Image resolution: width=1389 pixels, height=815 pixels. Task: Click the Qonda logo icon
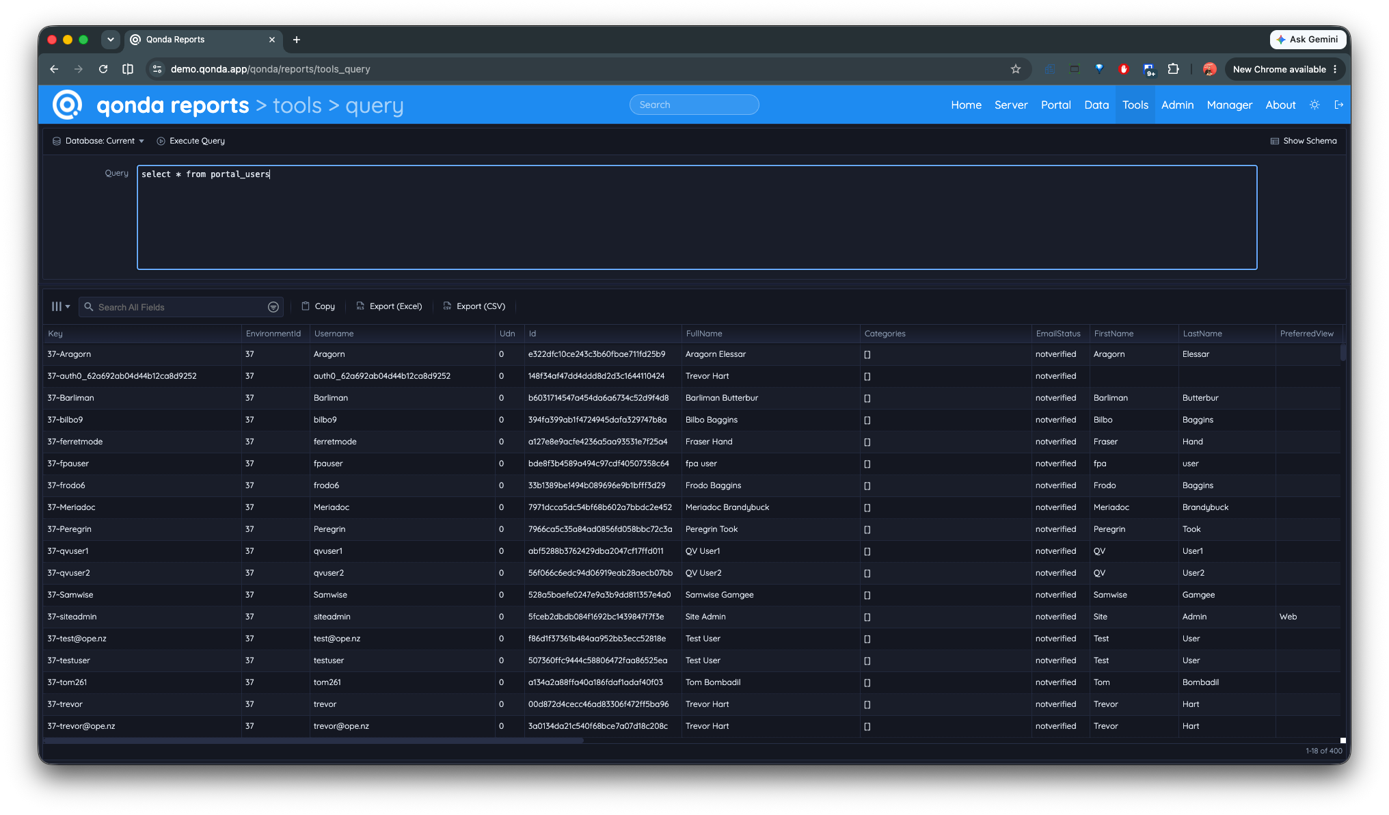(68, 105)
